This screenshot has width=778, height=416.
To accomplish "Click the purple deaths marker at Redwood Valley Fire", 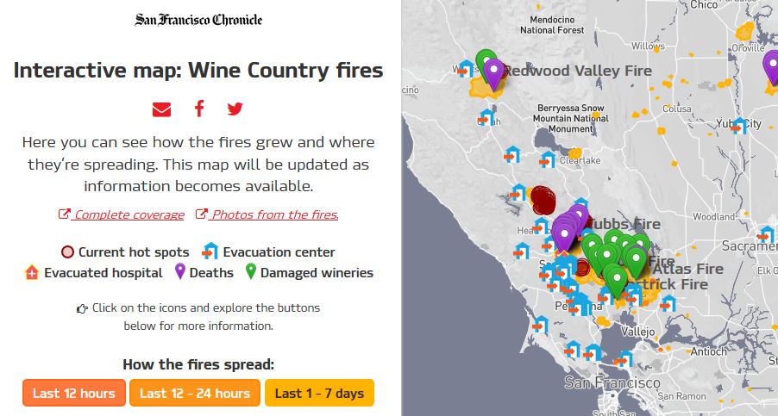I will point(494,72).
